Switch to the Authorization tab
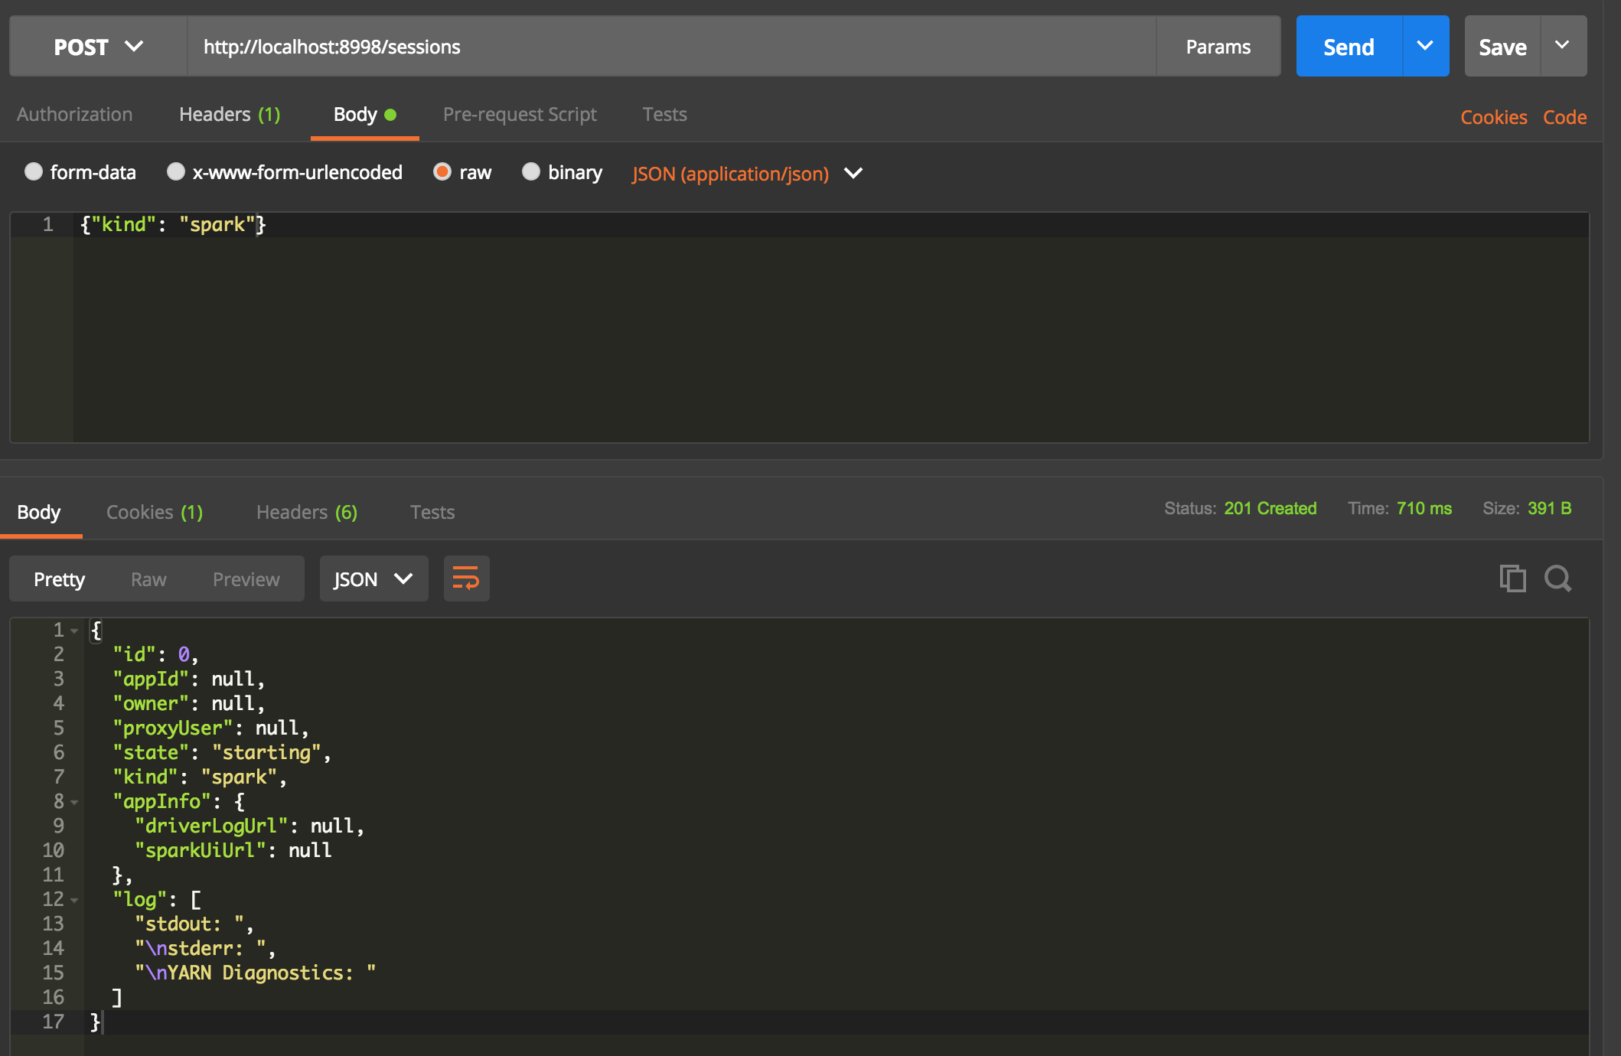 click(74, 115)
